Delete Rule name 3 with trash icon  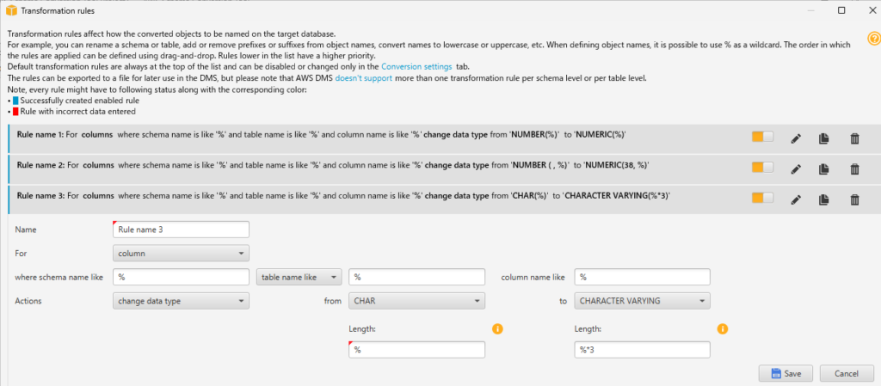coord(854,199)
